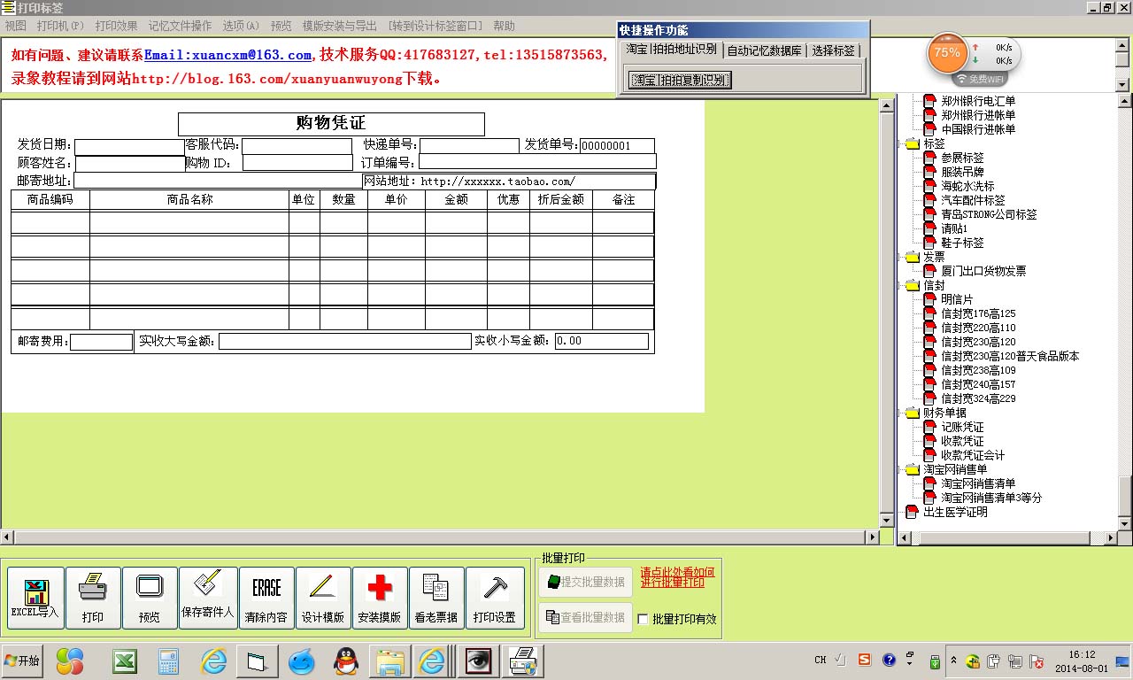1133x680 pixels.
Task: Click the 安装摸版 install template icon
Action: [379, 597]
